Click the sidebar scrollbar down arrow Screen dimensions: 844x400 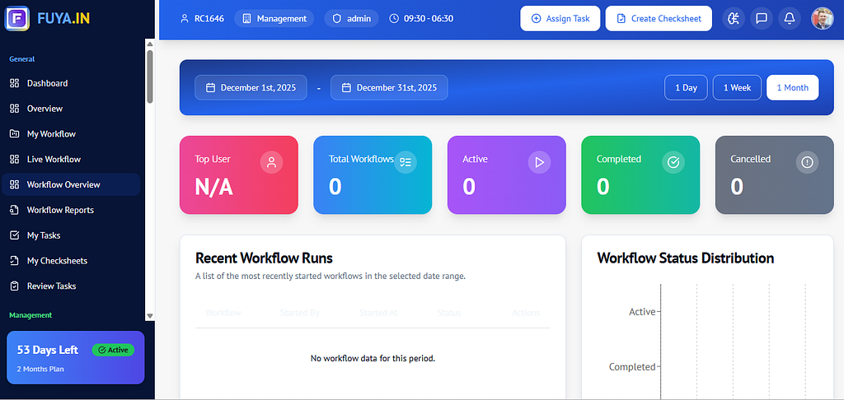tap(150, 316)
